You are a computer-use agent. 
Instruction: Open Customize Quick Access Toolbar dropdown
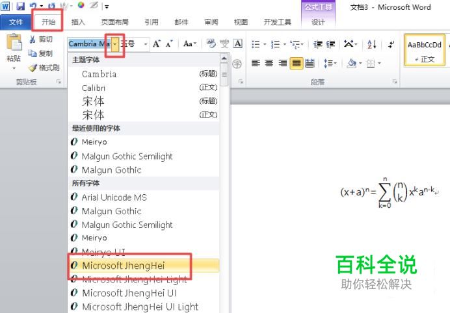coord(107,6)
